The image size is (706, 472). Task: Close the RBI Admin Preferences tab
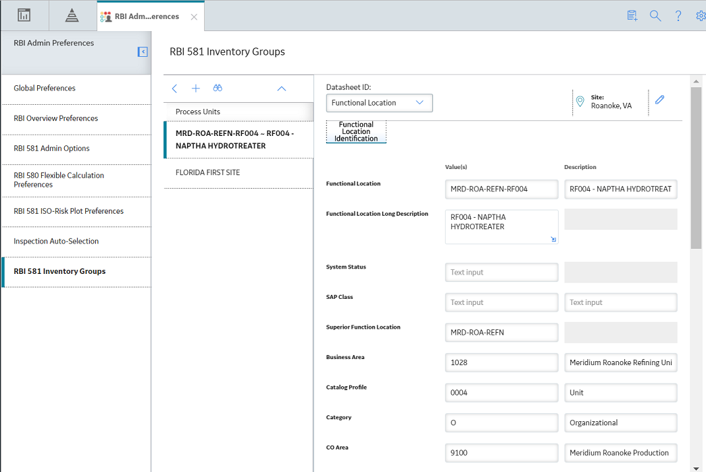pos(194,17)
